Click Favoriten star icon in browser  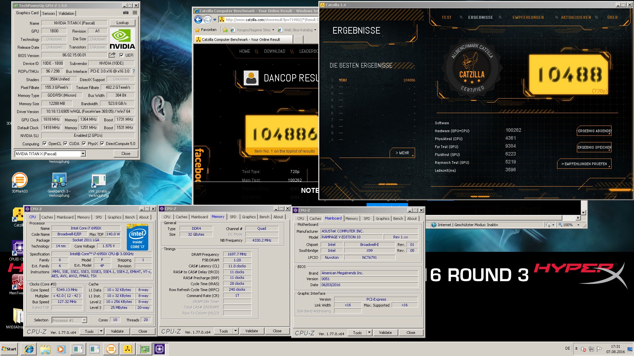(x=197, y=30)
